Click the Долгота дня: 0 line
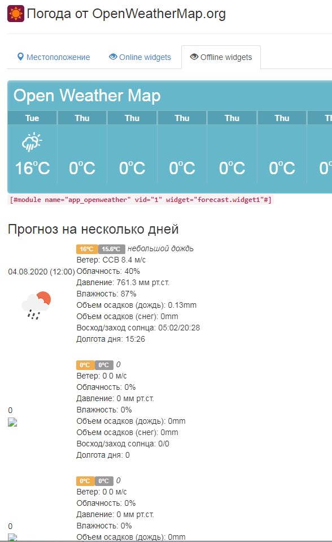Image resolution: width=332 pixels, height=542 pixels. (x=103, y=455)
